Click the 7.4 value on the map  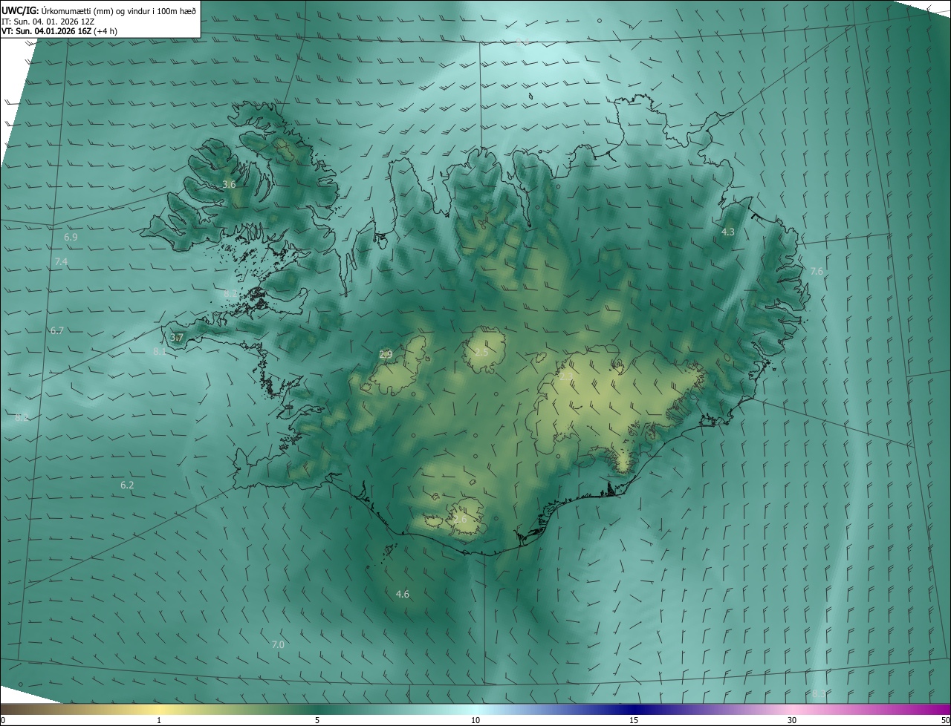(x=61, y=262)
